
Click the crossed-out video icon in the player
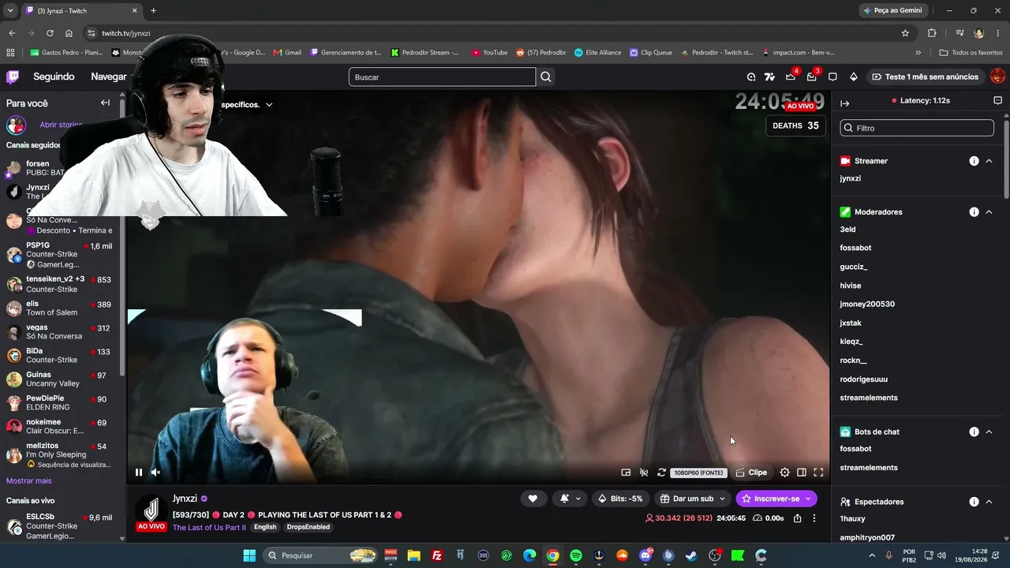(x=644, y=473)
